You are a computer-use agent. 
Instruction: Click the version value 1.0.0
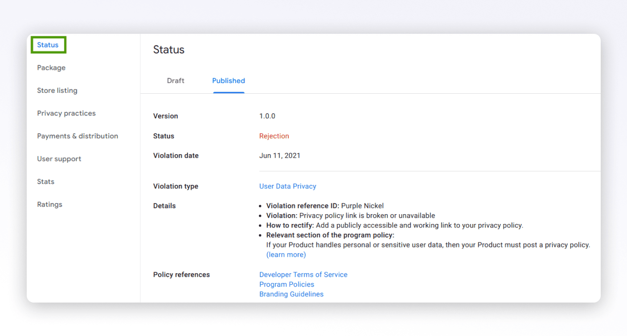[267, 116]
